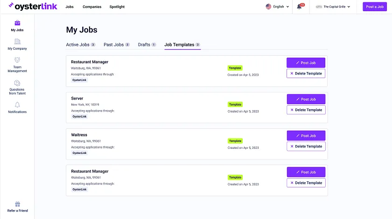
Task: Open the first Restaurant Manager template title
Action: click(x=90, y=62)
